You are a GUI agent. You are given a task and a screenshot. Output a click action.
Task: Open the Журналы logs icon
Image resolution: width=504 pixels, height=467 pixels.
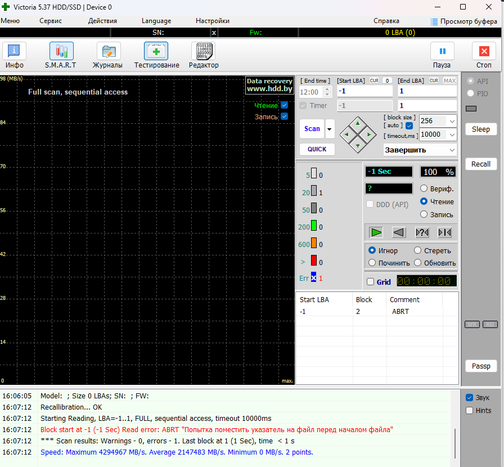(x=107, y=52)
